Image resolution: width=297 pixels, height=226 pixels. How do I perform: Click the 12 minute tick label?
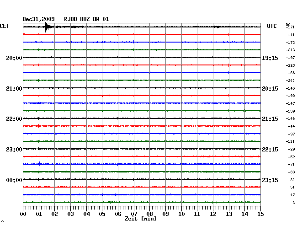point(213,214)
